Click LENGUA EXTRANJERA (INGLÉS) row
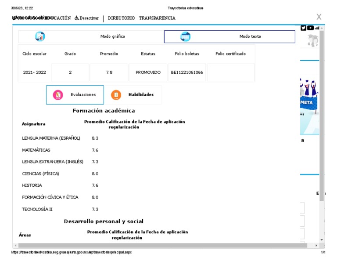337x261 pixels. click(x=53, y=162)
